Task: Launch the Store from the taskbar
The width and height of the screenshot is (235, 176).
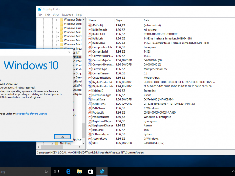Action: coord(90,171)
